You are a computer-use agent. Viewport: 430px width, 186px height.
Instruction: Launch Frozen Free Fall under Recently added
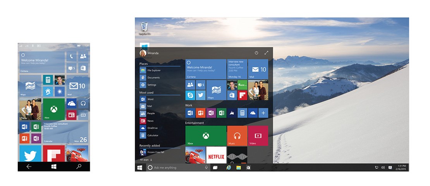click(x=160, y=153)
